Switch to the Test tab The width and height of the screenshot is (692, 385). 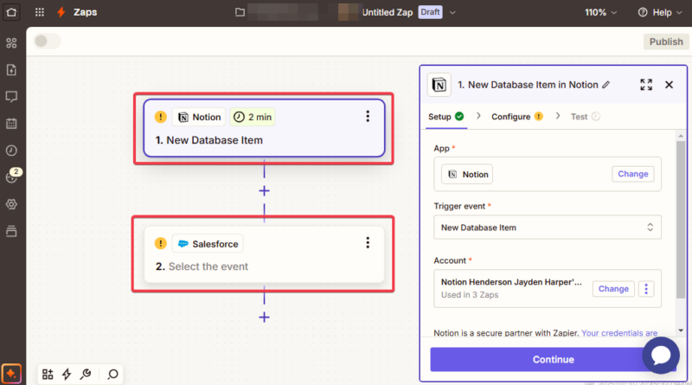[x=585, y=117]
